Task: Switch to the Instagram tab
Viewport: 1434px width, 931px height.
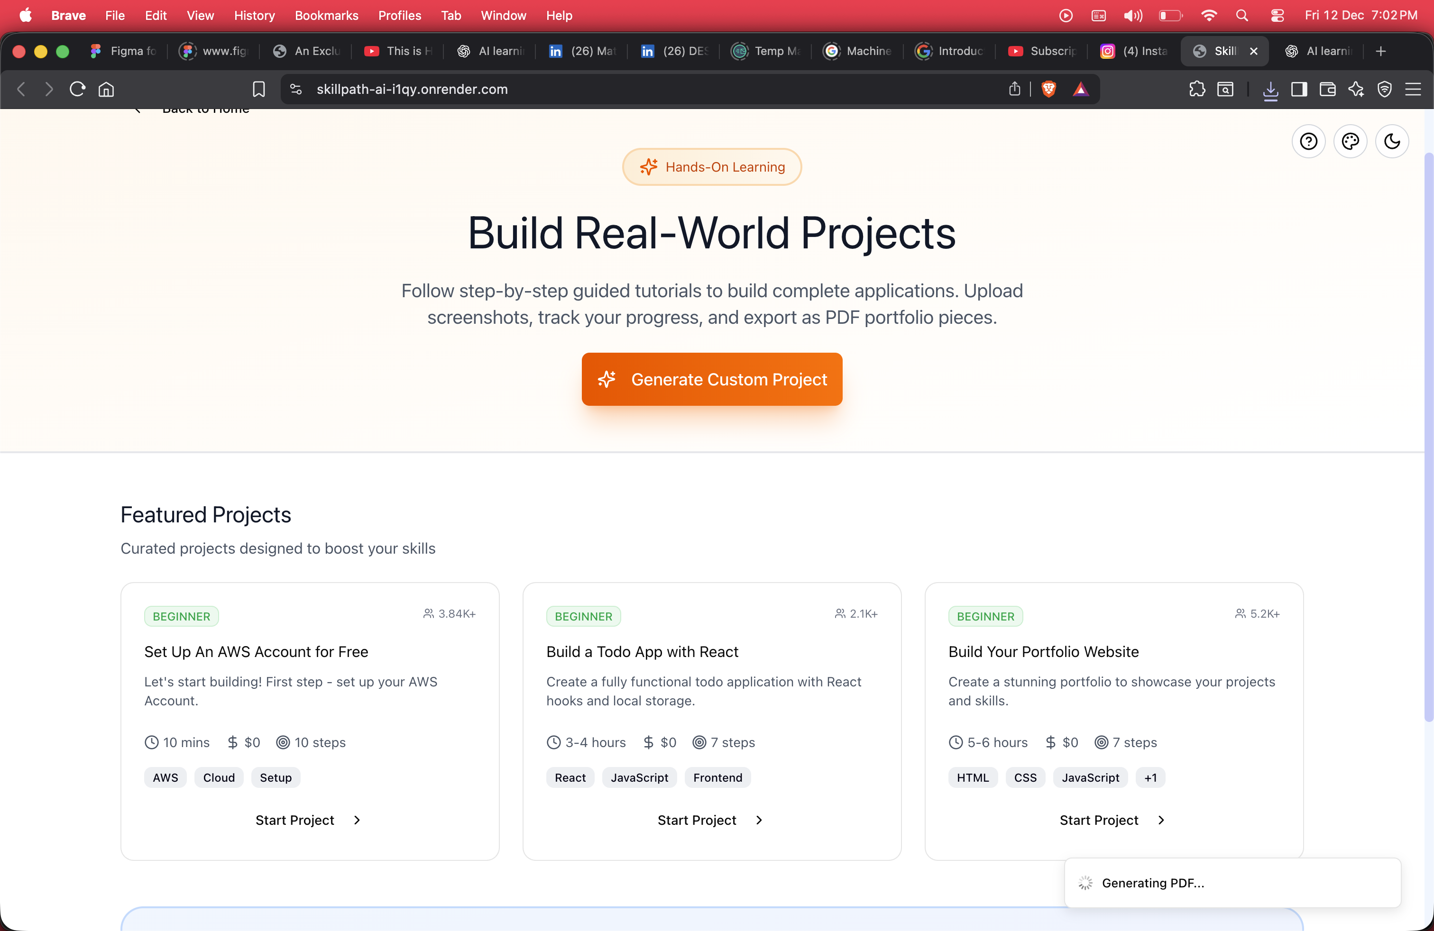Action: pyautogui.click(x=1134, y=51)
